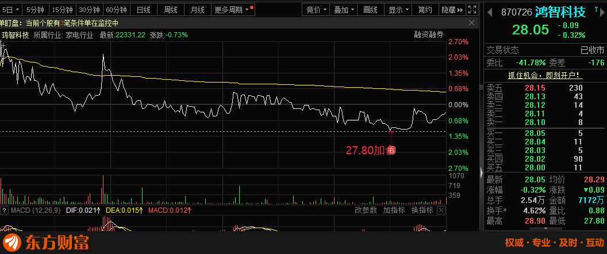Click the T tag beside 鸿智科技
This screenshot has height=254, width=607.
pyautogui.click(x=596, y=9)
